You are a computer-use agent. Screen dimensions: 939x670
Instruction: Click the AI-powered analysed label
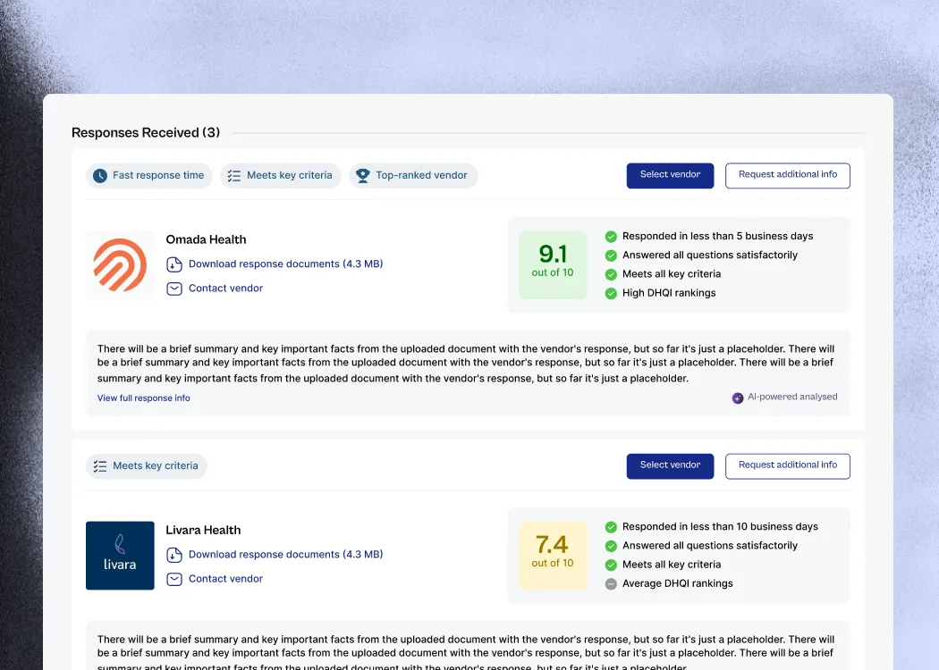[x=792, y=397]
